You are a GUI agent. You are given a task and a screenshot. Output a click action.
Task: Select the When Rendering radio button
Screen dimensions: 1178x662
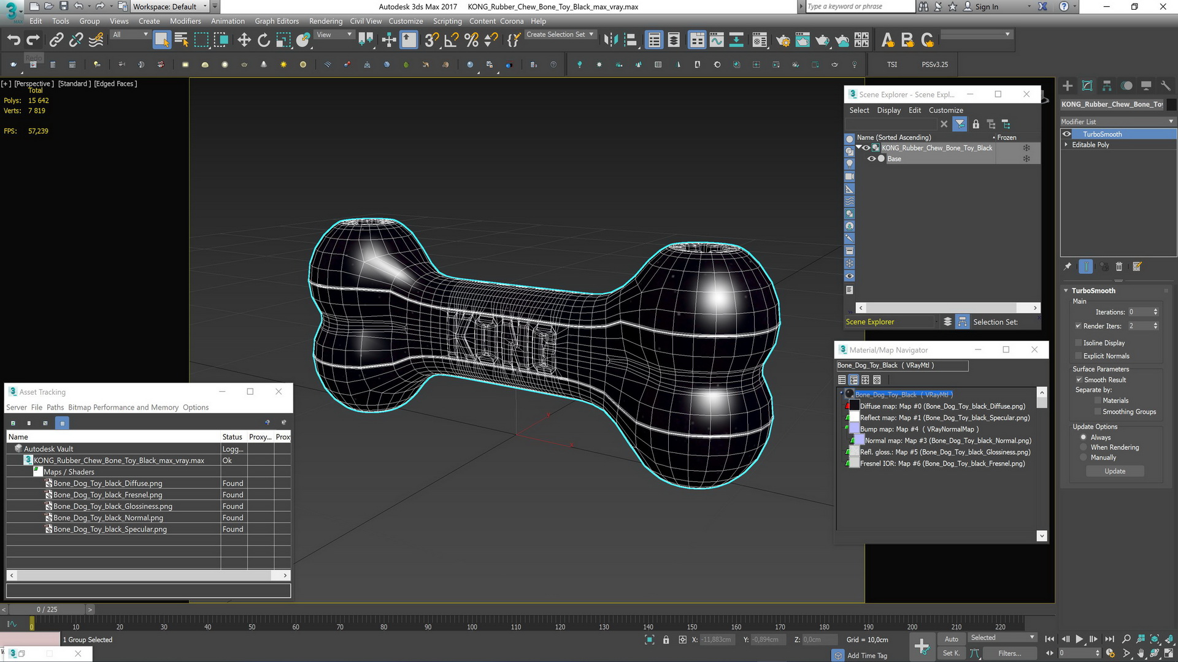(x=1084, y=447)
